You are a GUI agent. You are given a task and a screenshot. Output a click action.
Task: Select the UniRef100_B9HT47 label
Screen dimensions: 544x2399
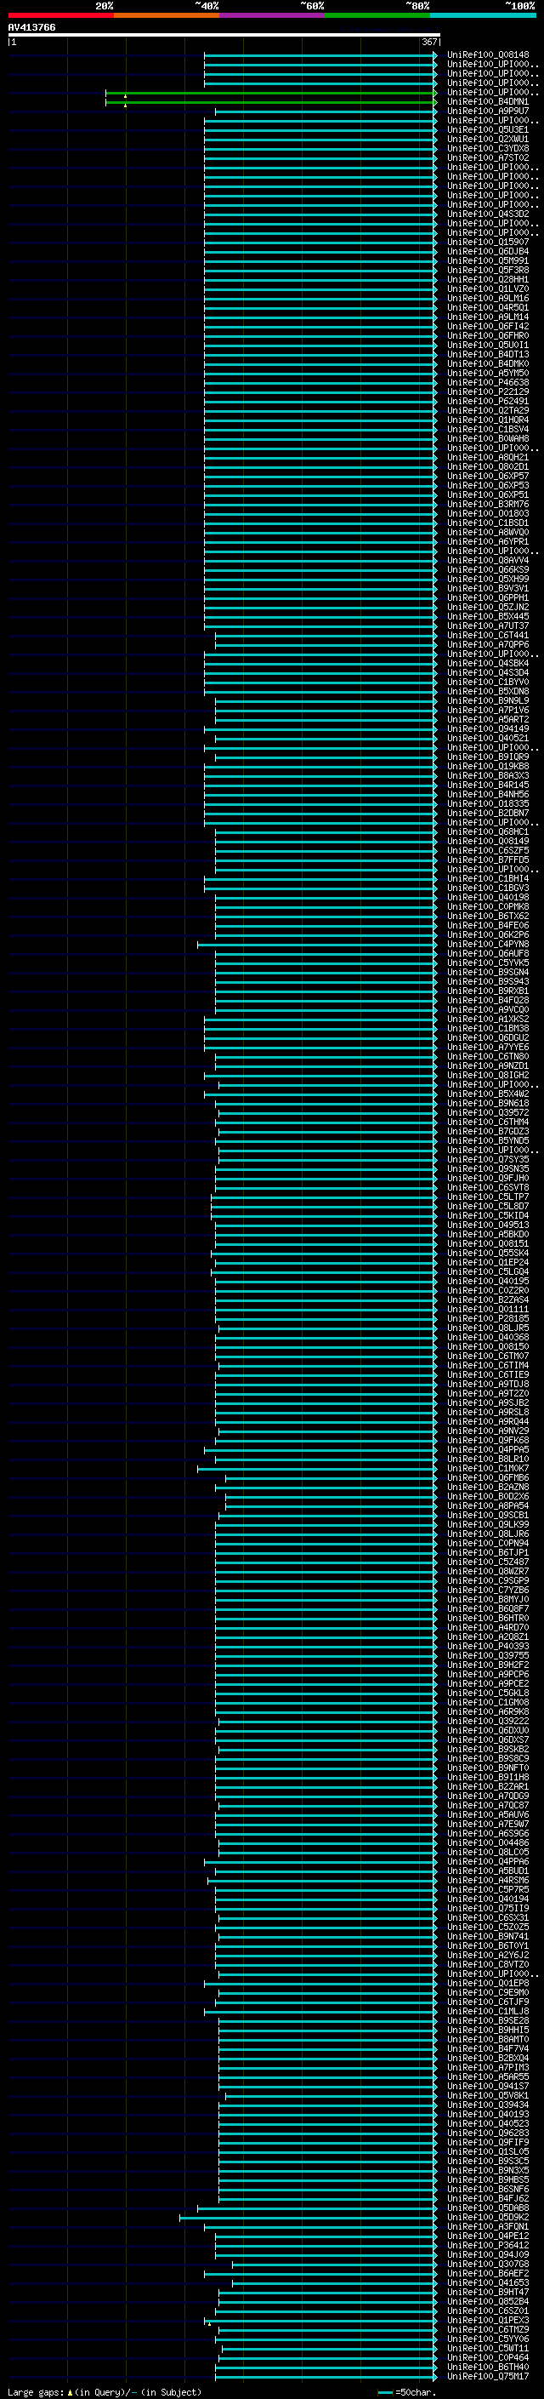click(488, 2292)
